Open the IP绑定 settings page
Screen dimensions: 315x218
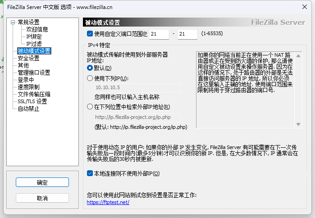pos(34,36)
